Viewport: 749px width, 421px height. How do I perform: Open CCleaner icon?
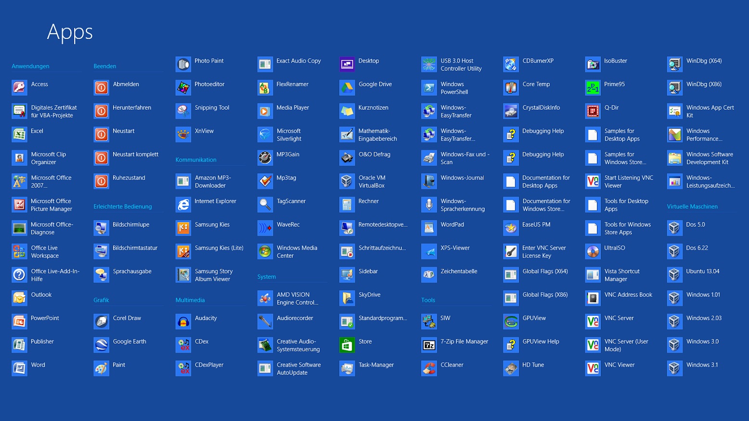tap(429, 369)
